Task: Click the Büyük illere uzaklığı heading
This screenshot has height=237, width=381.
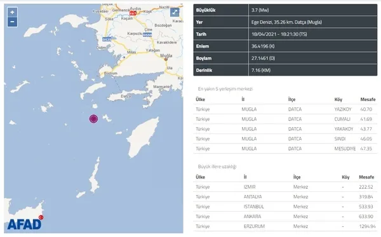Action: pyautogui.click(x=217, y=166)
